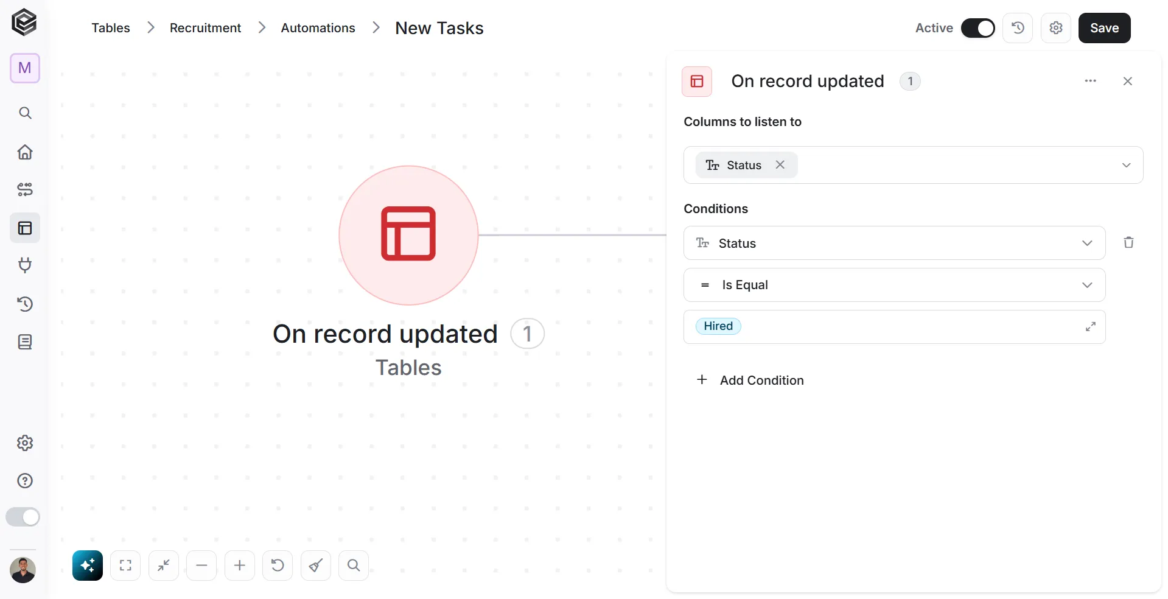Select the On record updated trigger node
The width and height of the screenshot is (1168, 599).
(408, 235)
